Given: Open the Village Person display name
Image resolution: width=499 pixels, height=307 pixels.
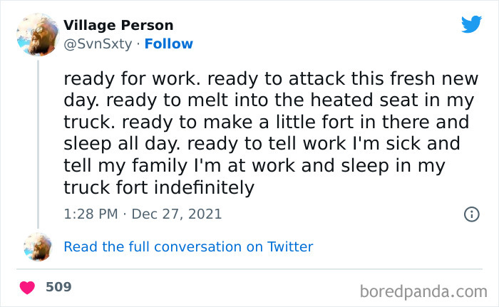Looking at the screenshot, I should pos(118,26).
